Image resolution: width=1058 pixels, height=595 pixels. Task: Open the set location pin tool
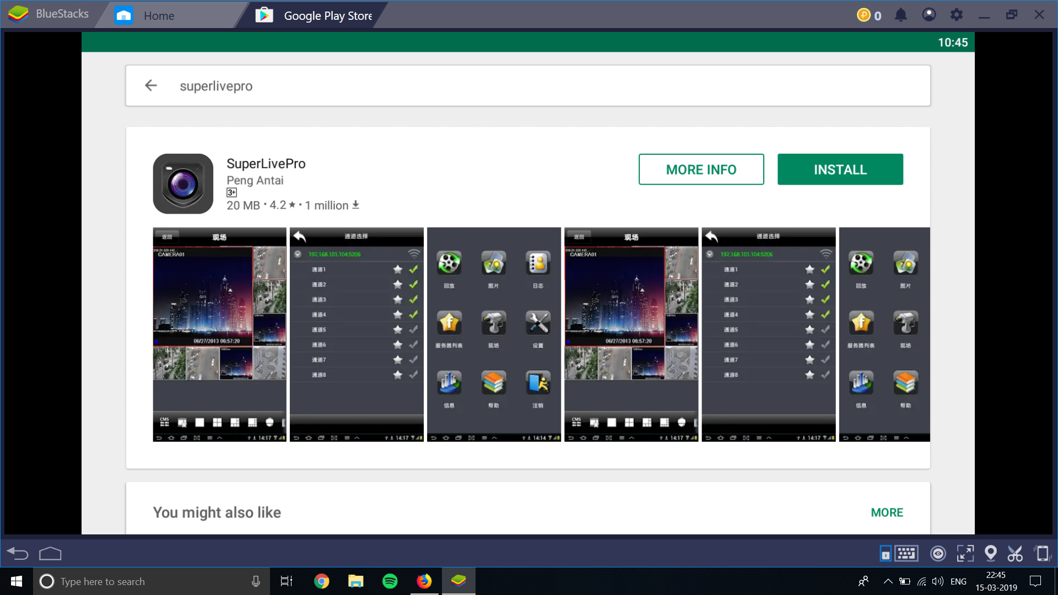pyautogui.click(x=990, y=553)
